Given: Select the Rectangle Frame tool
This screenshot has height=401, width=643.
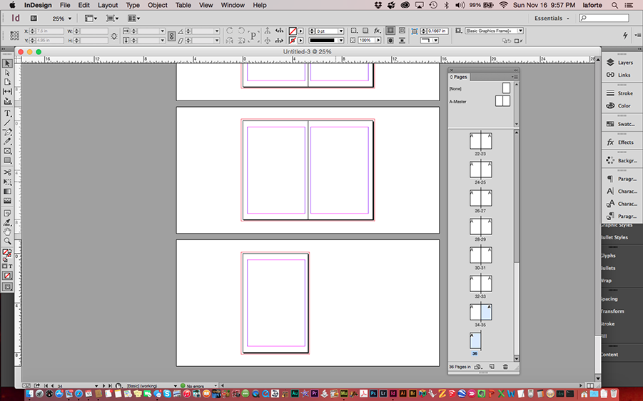Looking at the screenshot, I should [x=7, y=151].
